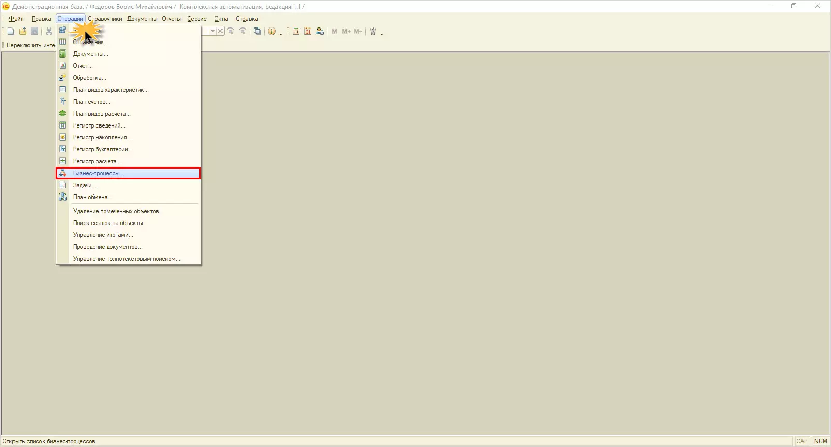Open Регистр бухгалтерии... from the menu
This screenshot has height=447, width=831.
pos(128,149)
